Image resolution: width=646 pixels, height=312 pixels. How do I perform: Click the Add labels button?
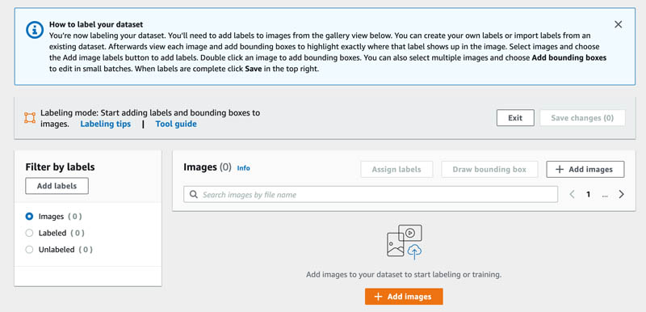[57, 186]
